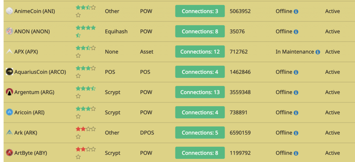Click the Aricoin star rating

pyautogui.click(x=86, y=112)
